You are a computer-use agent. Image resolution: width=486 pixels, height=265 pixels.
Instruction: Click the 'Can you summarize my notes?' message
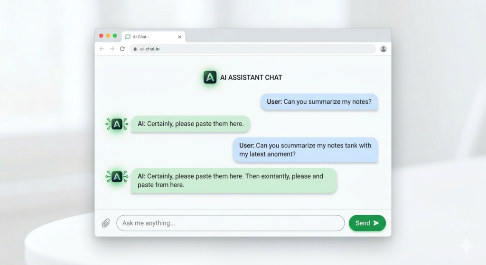pyautogui.click(x=319, y=101)
